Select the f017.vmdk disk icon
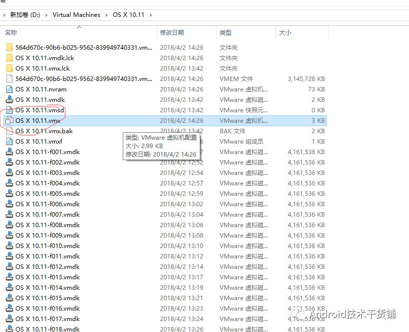This screenshot has width=409, height=332. [x=9, y=319]
